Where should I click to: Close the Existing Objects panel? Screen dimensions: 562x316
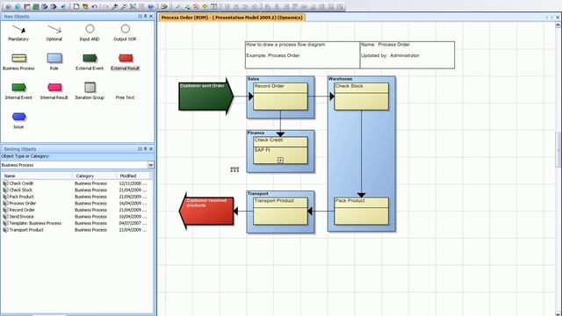151,148
